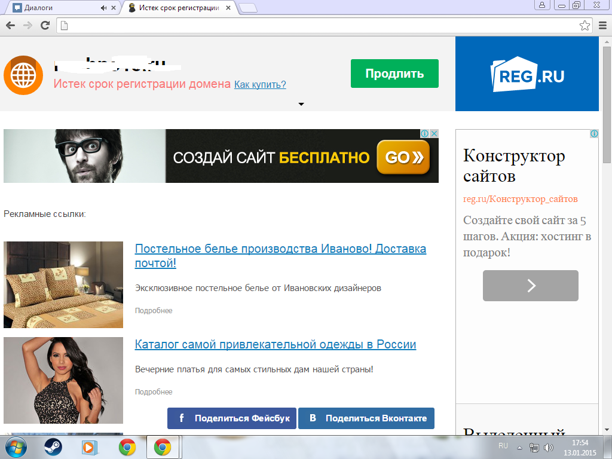This screenshot has height=459, width=612.
Task: Click the bearded man banner image
Action: click(85, 156)
